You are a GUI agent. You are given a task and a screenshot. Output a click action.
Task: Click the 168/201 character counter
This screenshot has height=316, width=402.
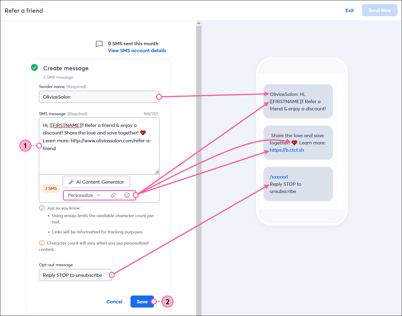[151, 114]
